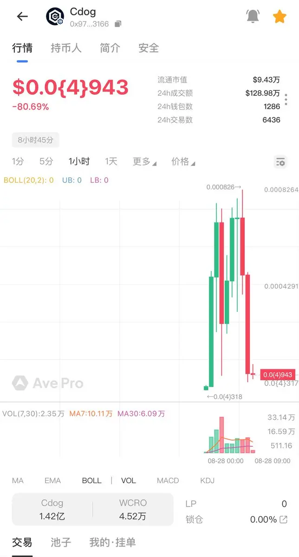
Task: Select the 5分 timeframe
Action: [46, 162]
